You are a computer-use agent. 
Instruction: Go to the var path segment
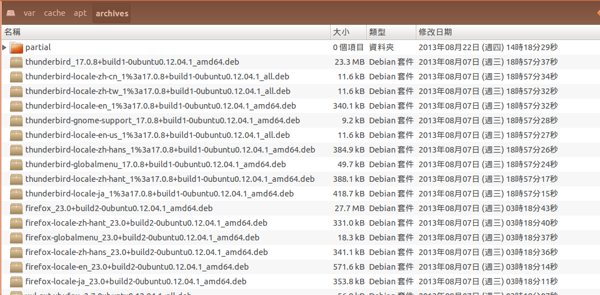coord(29,13)
